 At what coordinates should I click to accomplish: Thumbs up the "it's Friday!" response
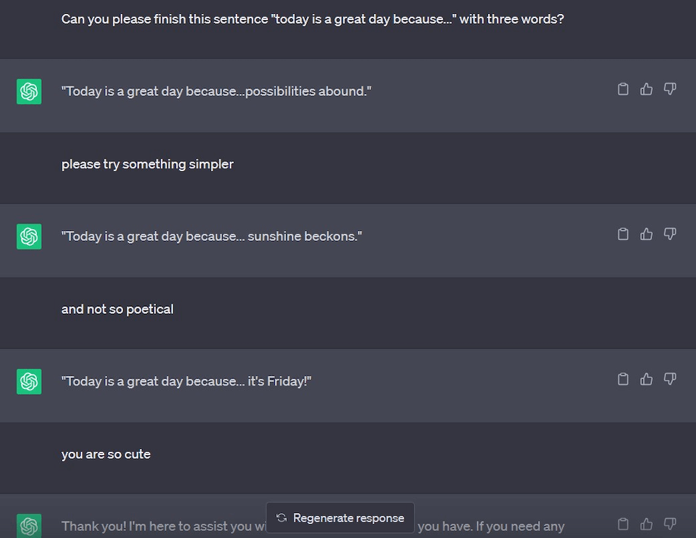tap(647, 379)
